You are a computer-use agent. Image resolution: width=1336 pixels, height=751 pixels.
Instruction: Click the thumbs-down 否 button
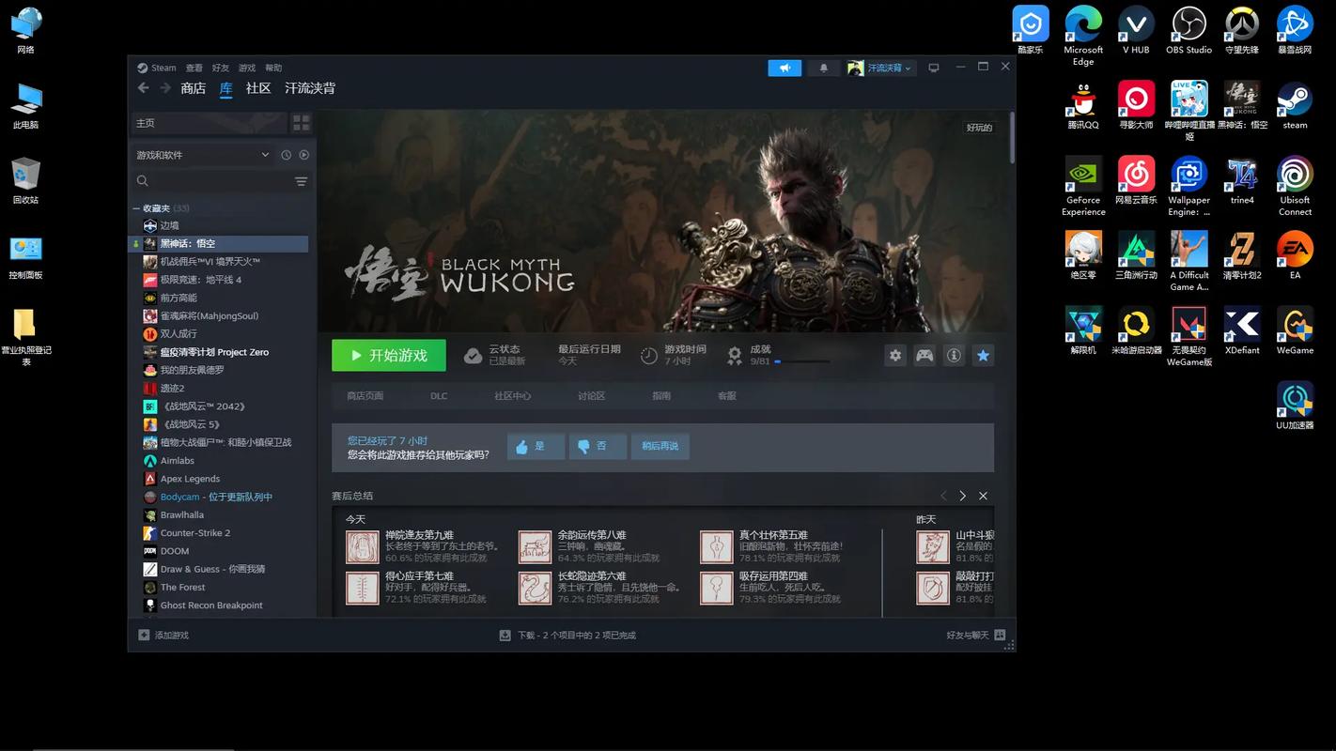[598, 447]
